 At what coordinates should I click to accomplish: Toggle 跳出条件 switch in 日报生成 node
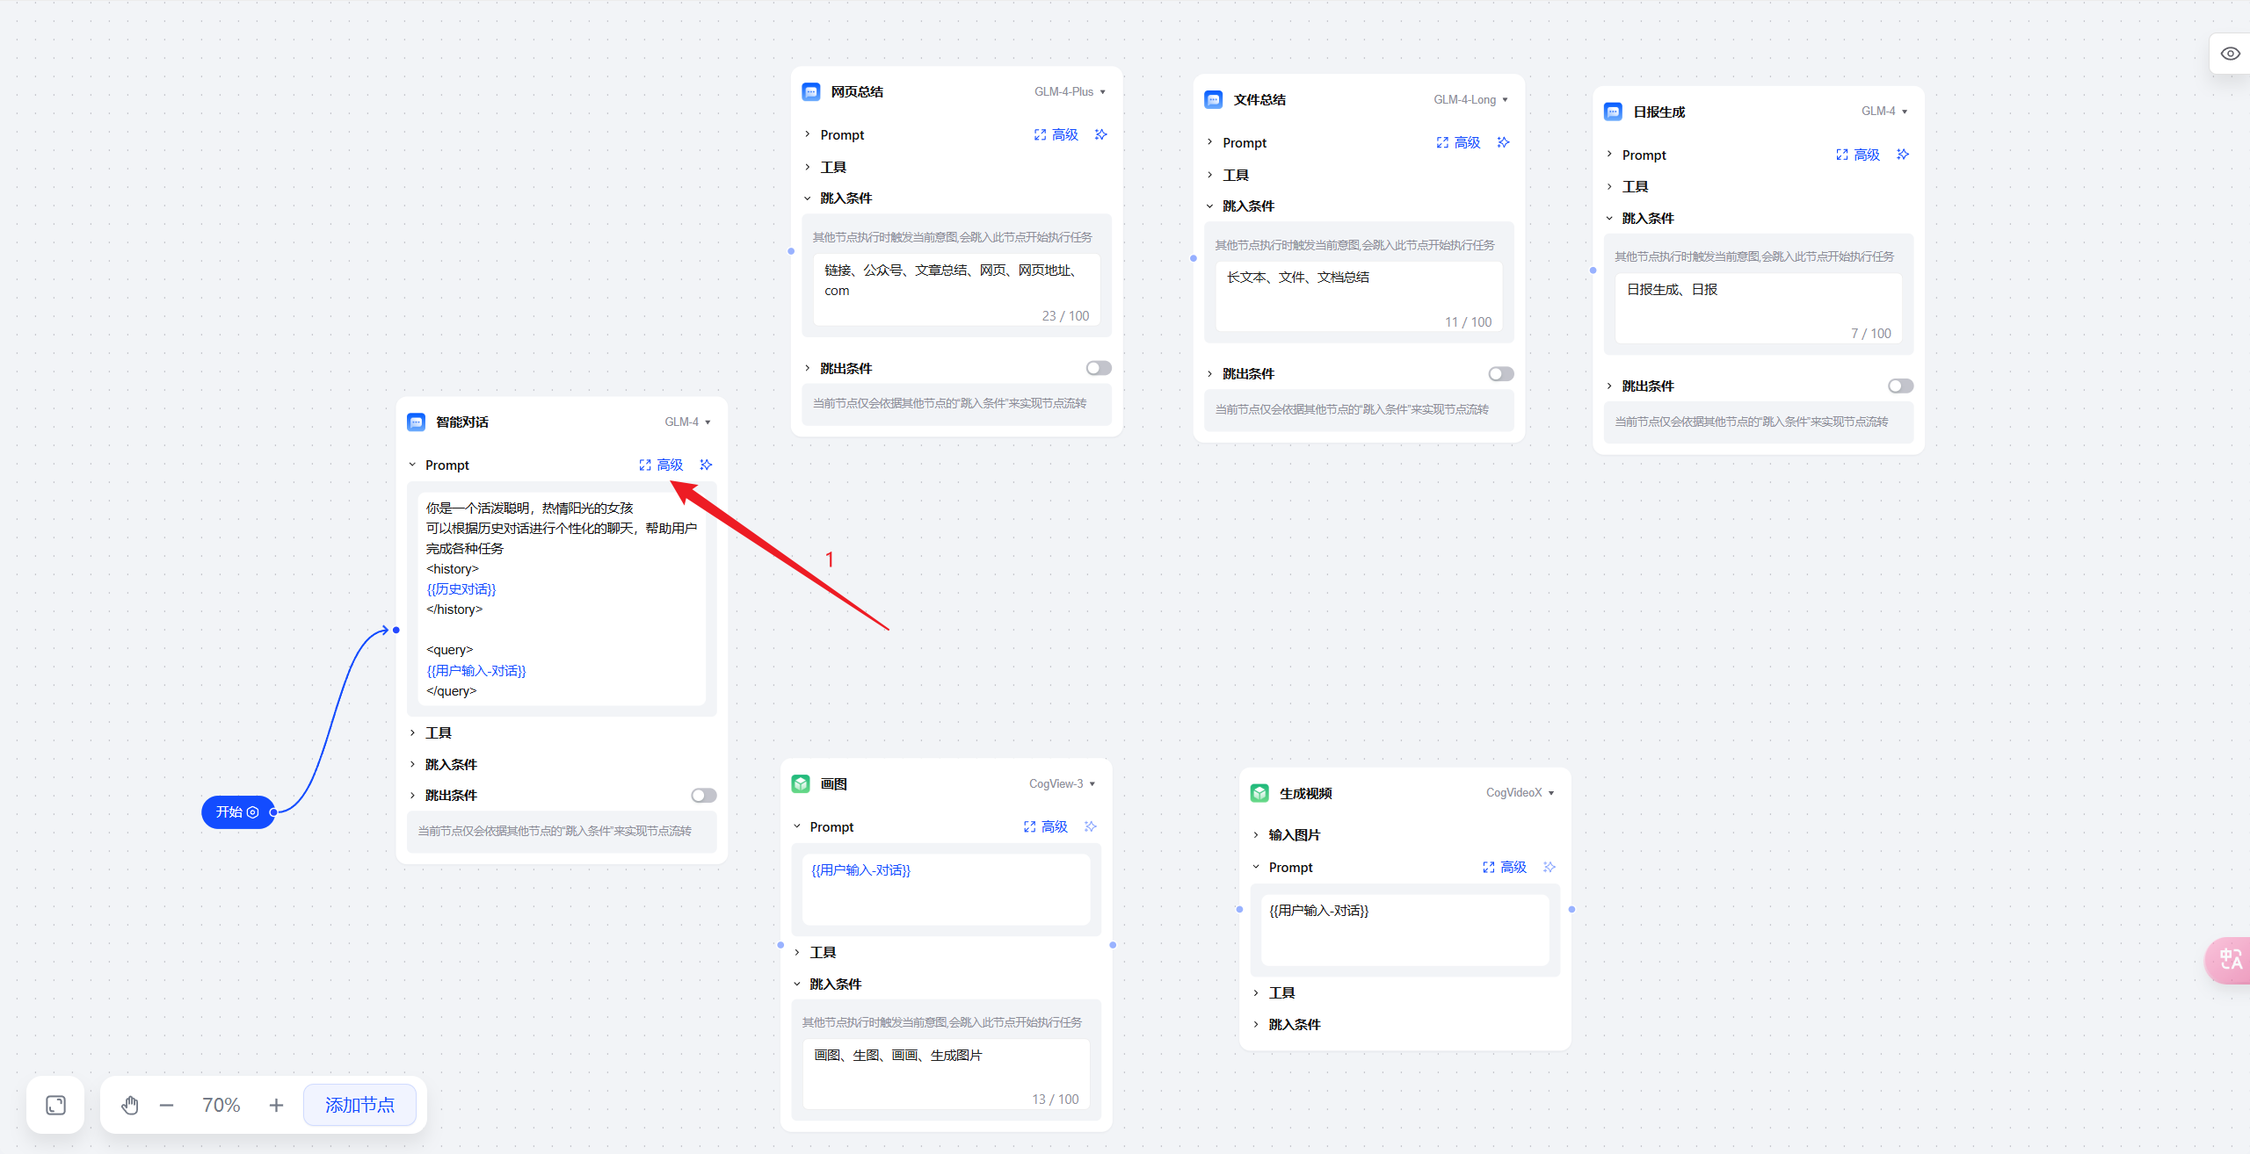click(1900, 386)
